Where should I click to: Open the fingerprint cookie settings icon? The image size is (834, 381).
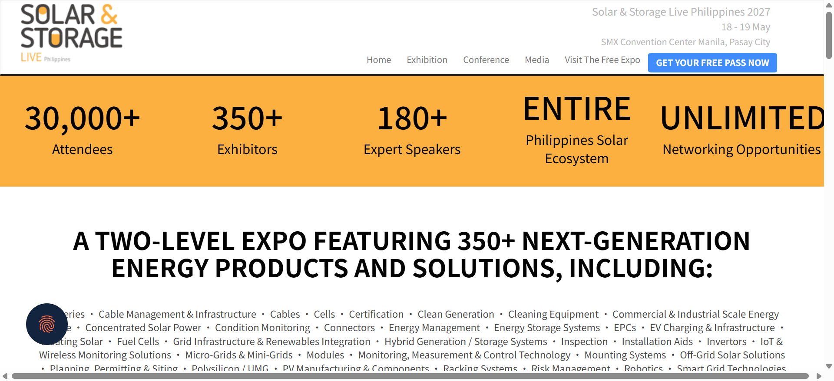(47, 324)
